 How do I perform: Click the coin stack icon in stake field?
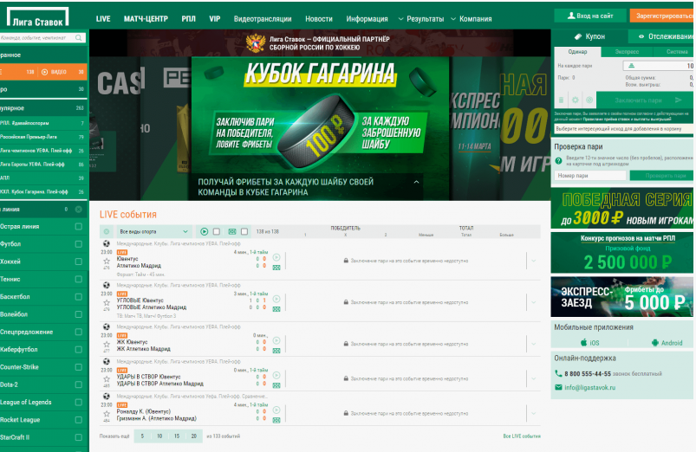631,66
